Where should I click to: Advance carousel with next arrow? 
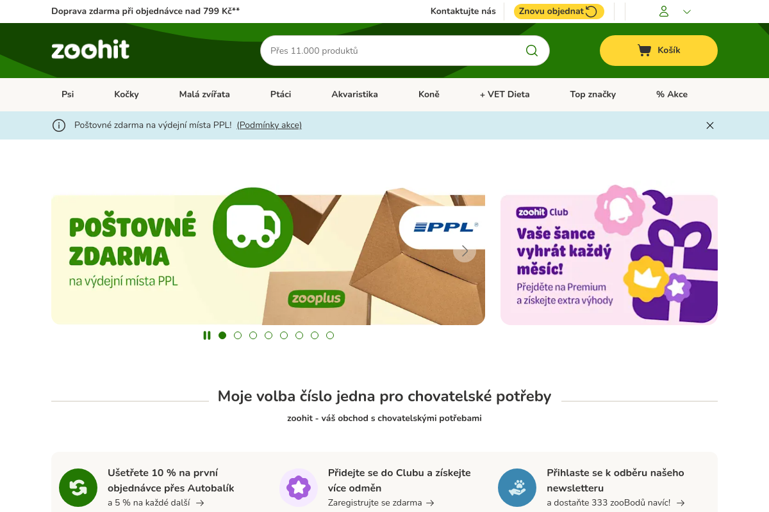pos(465,251)
